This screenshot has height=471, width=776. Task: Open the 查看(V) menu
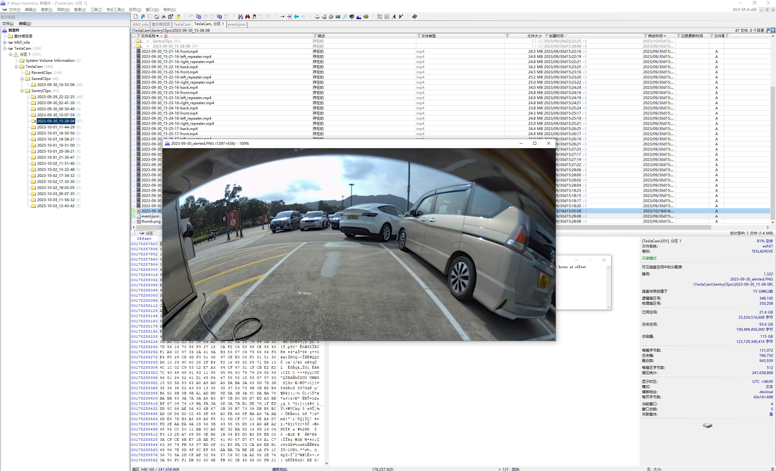coord(80,10)
